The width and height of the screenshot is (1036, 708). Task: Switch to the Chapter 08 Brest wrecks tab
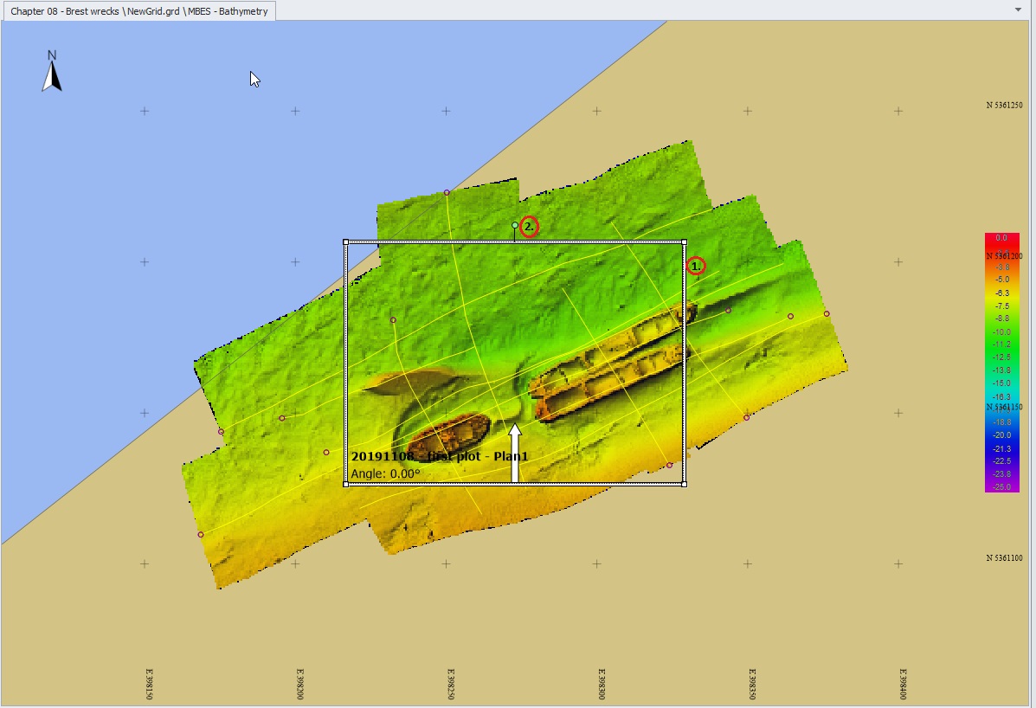pyautogui.click(x=138, y=10)
